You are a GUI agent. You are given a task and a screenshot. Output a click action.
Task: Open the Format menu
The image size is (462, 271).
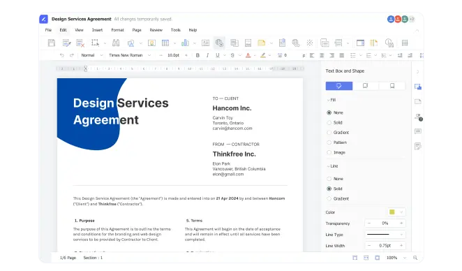pyautogui.click(x=117, y=30)
